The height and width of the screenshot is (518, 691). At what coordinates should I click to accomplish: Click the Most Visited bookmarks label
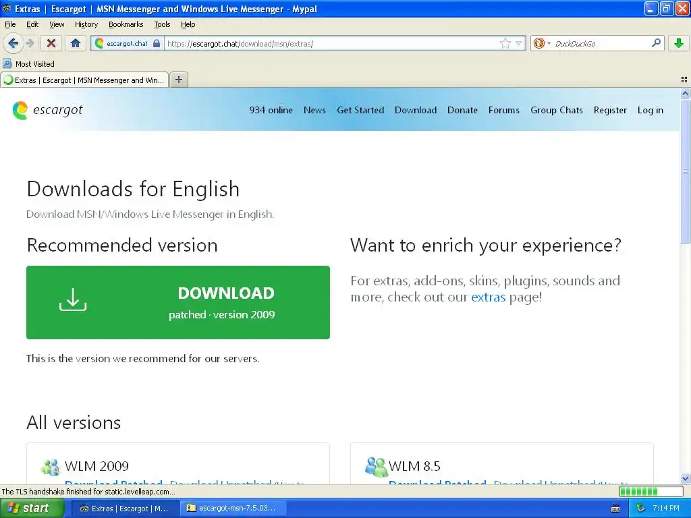pyautogui.click(x=35, y=64)
